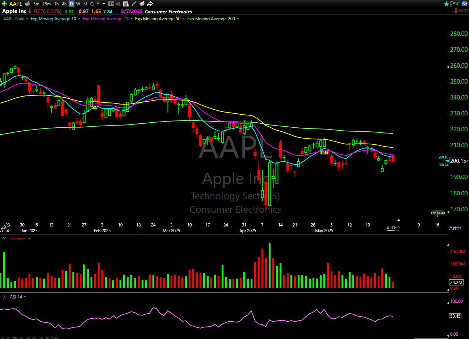
Task: Click the $2.4 earnings marker on the chart
Action: coord(95,107)
